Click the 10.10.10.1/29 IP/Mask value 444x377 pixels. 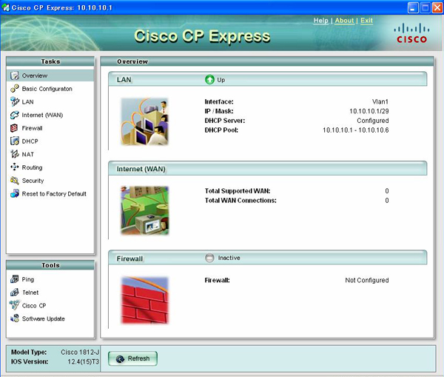369,111
